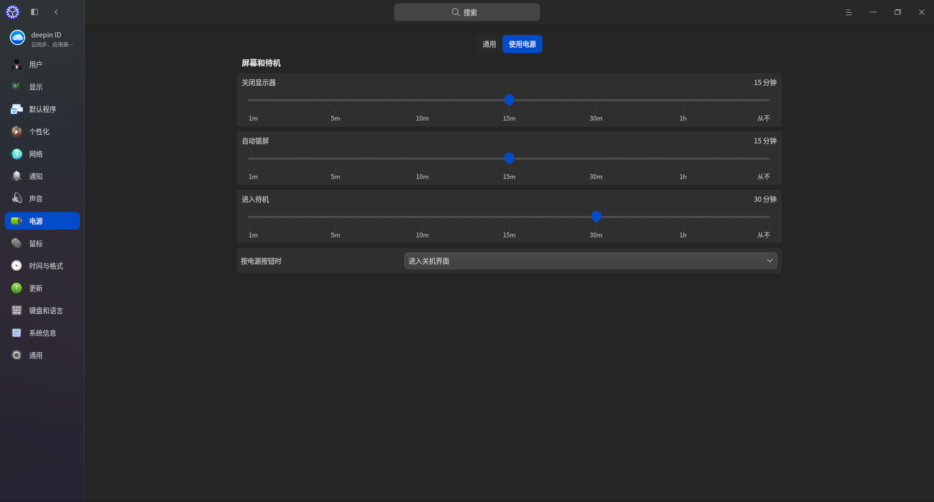Open the hamburger main menu
The width and height of the screenshot is (934, 502).
coord(849,12)
